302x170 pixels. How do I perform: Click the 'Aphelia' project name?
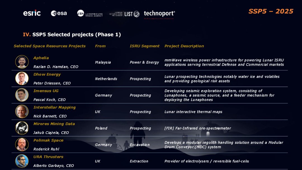[41, 58]
